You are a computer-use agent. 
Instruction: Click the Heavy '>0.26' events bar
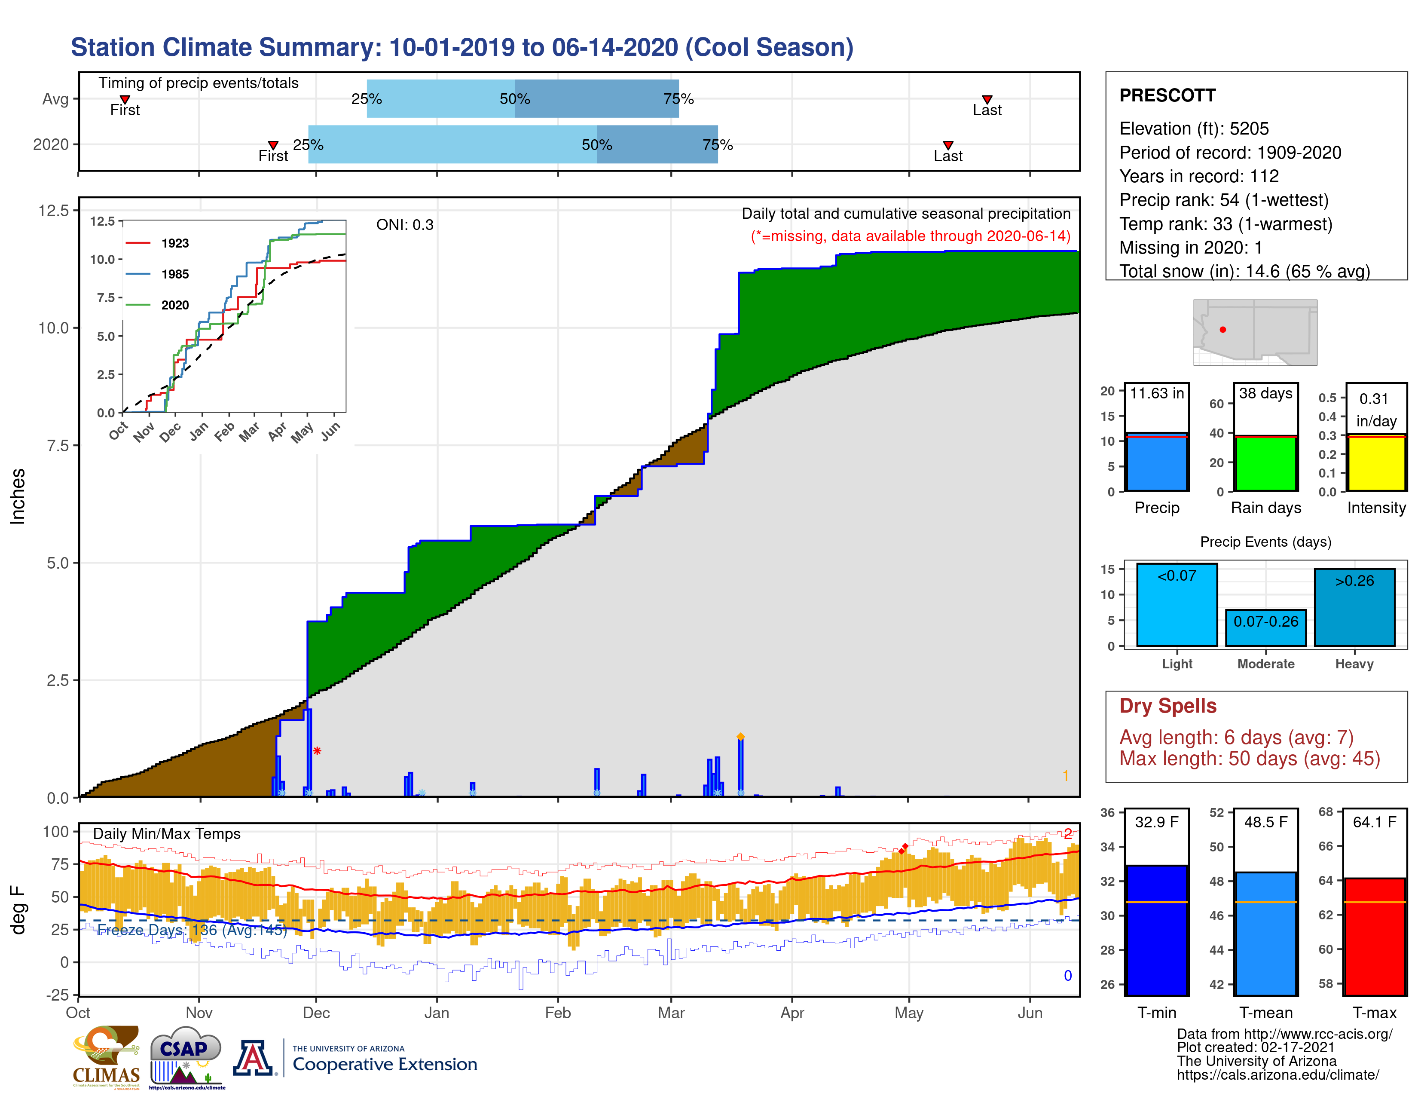pyautogui.click(x=1354, y=607)
